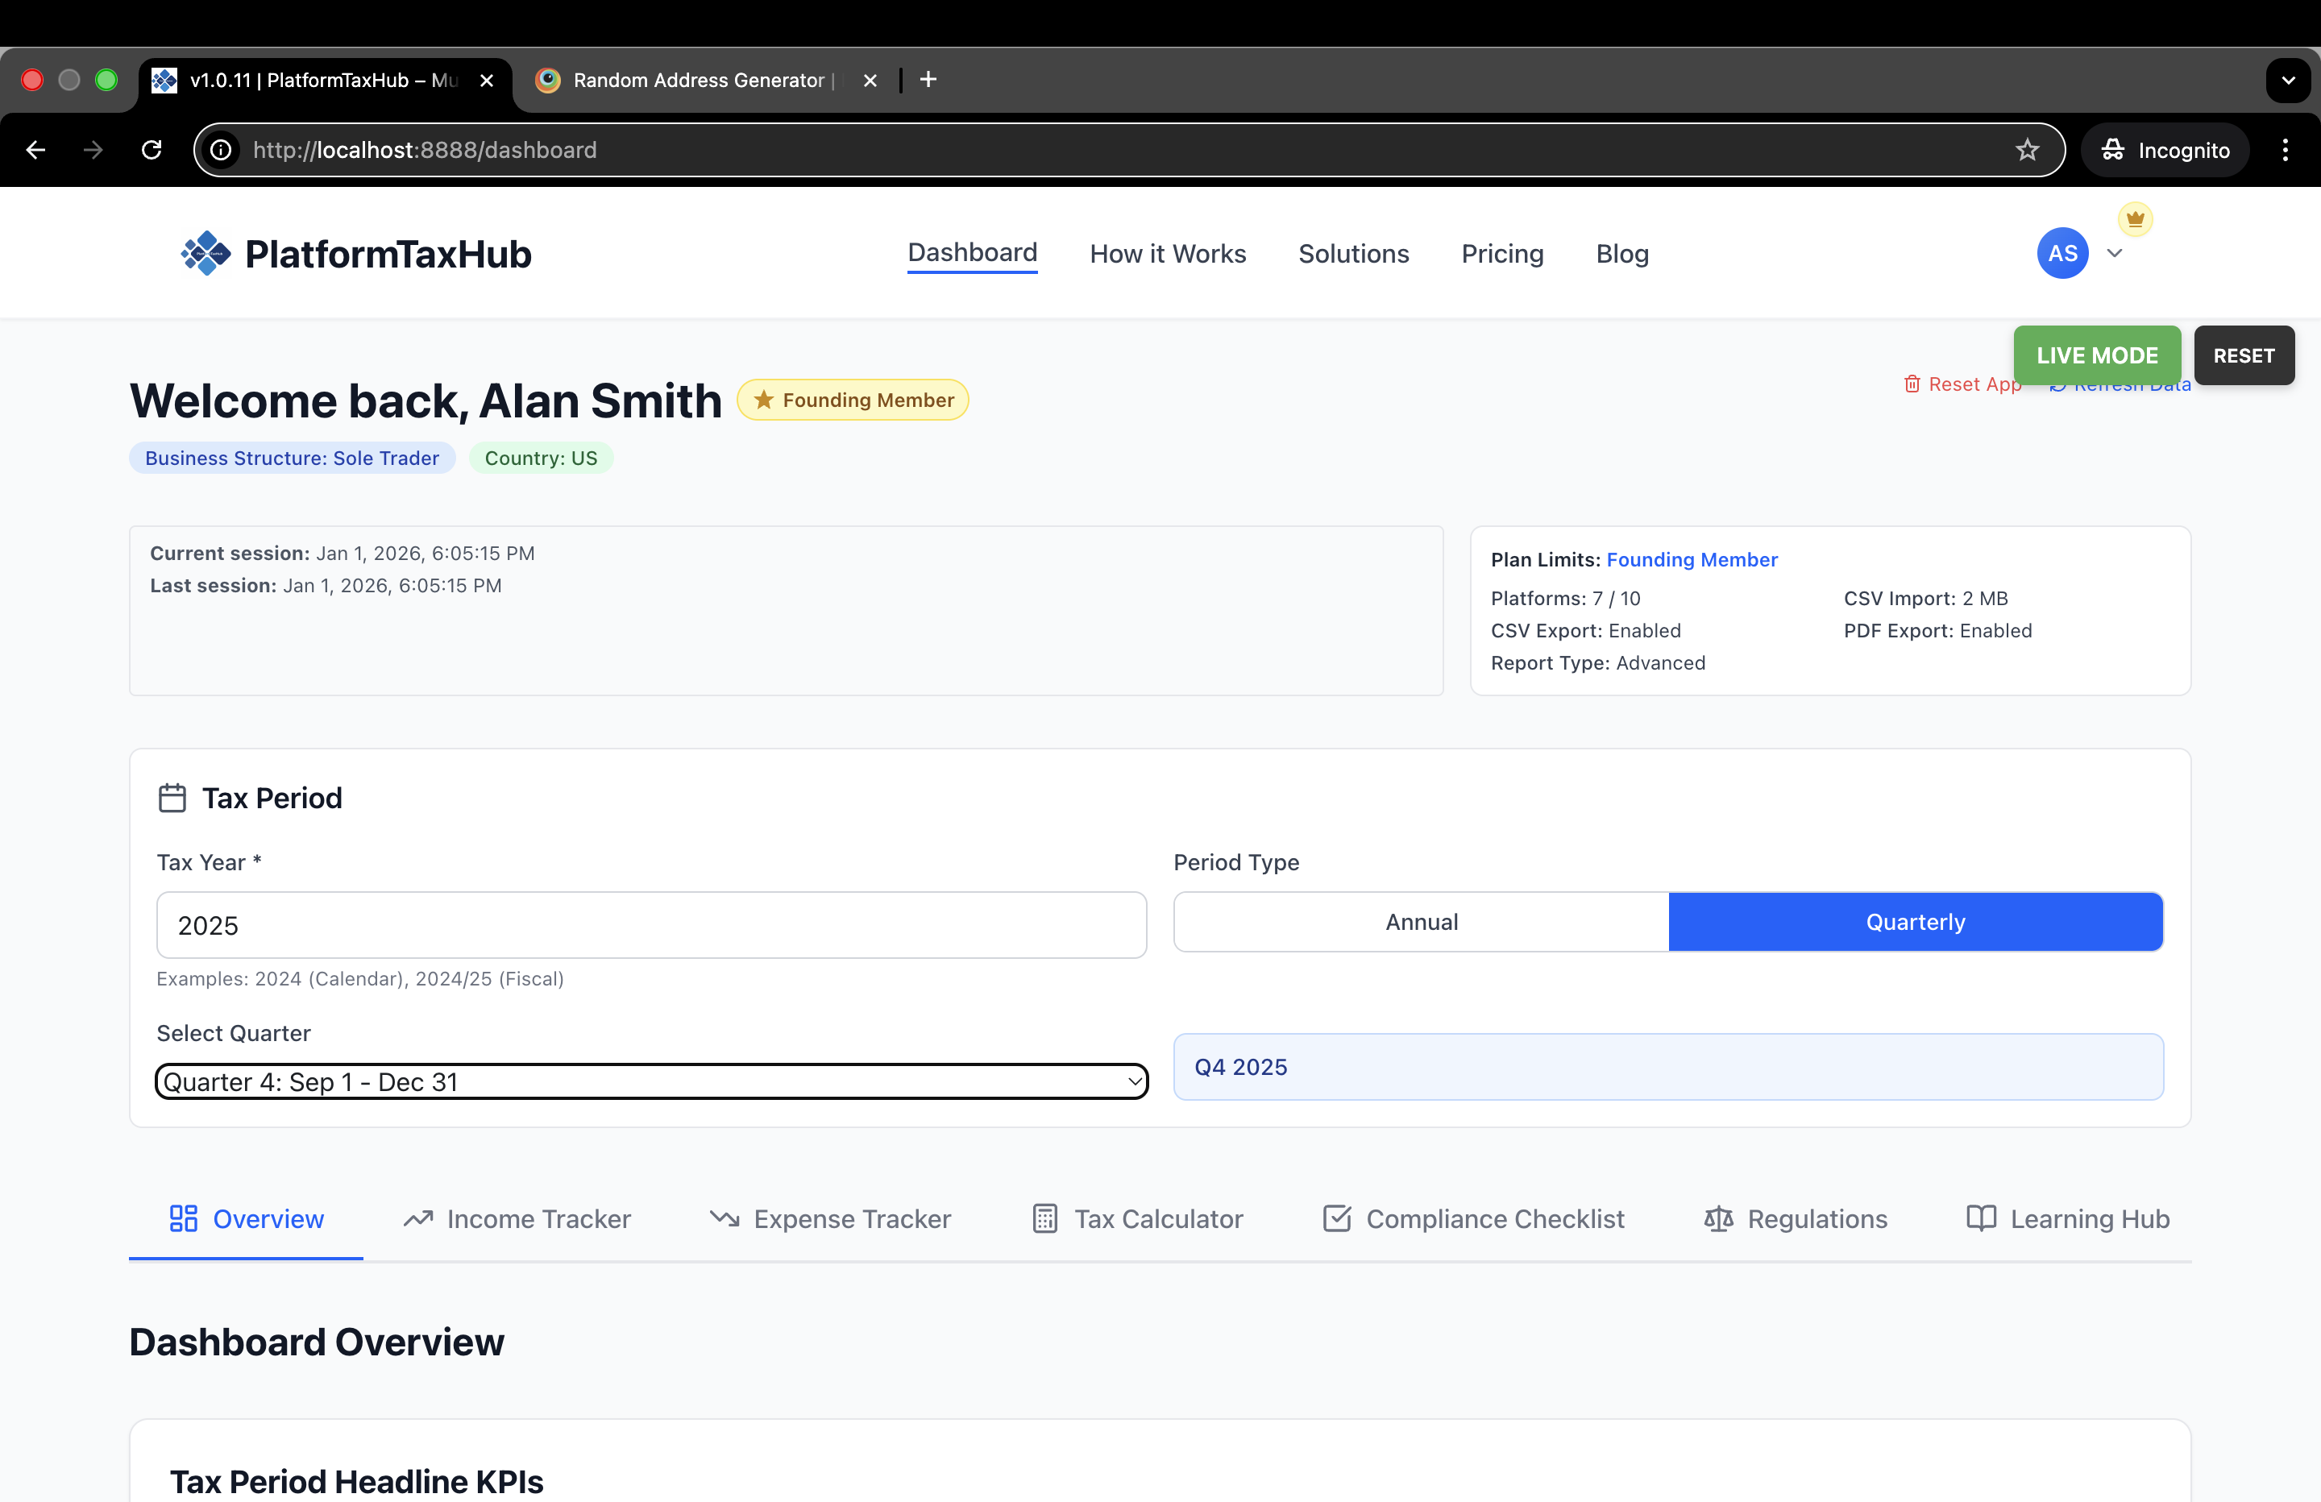The image size is (2321, 1502).
Task: Open the Select Quarter dropdown
Action: tap(650, 1081)
